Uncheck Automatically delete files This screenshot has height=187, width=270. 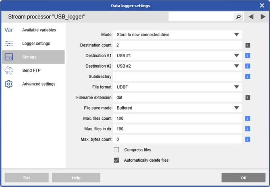point(116,160)
